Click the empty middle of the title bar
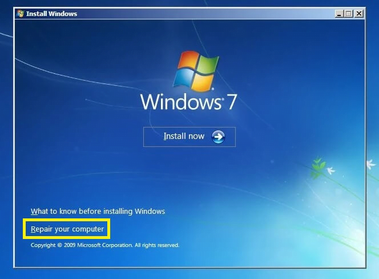Image resolution: width=379 pixels, height=279 pixels. tap(200, 13)
